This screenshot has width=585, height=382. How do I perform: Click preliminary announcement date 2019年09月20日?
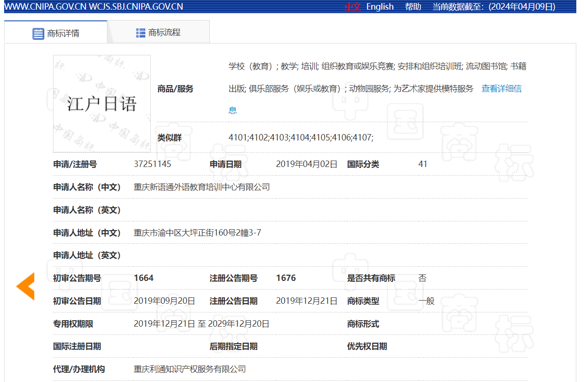[x=165, y=301]
